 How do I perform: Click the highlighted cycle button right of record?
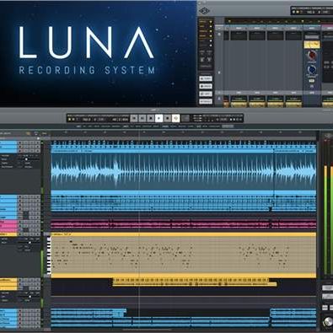175,118
